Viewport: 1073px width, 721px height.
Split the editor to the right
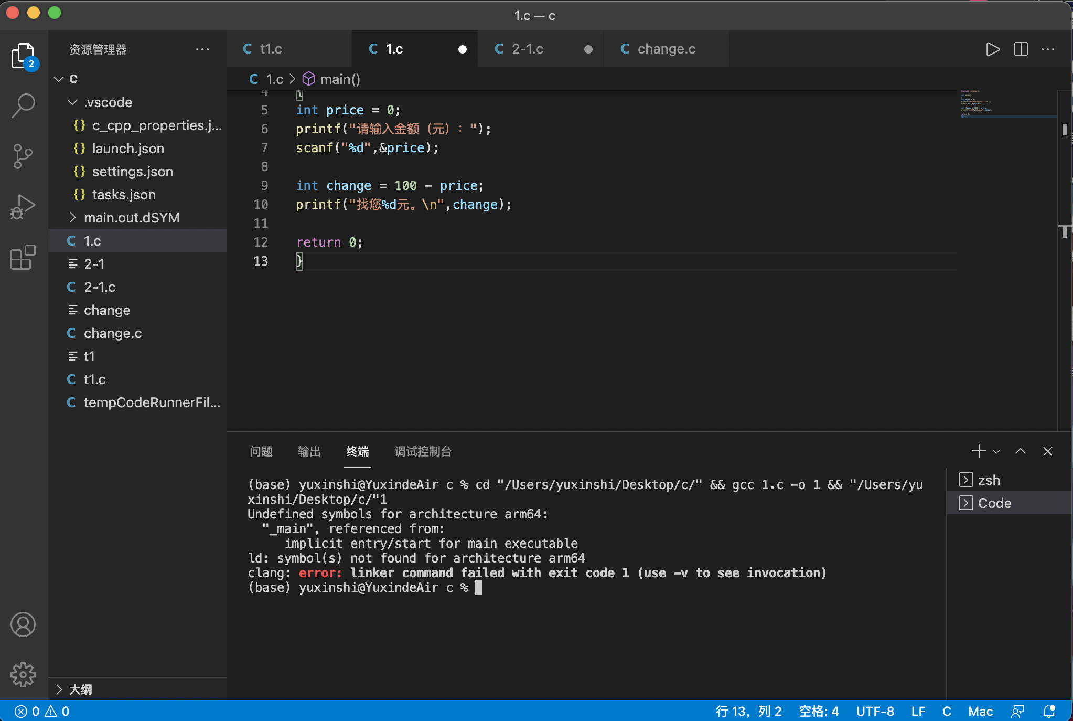pos(1021,49)
